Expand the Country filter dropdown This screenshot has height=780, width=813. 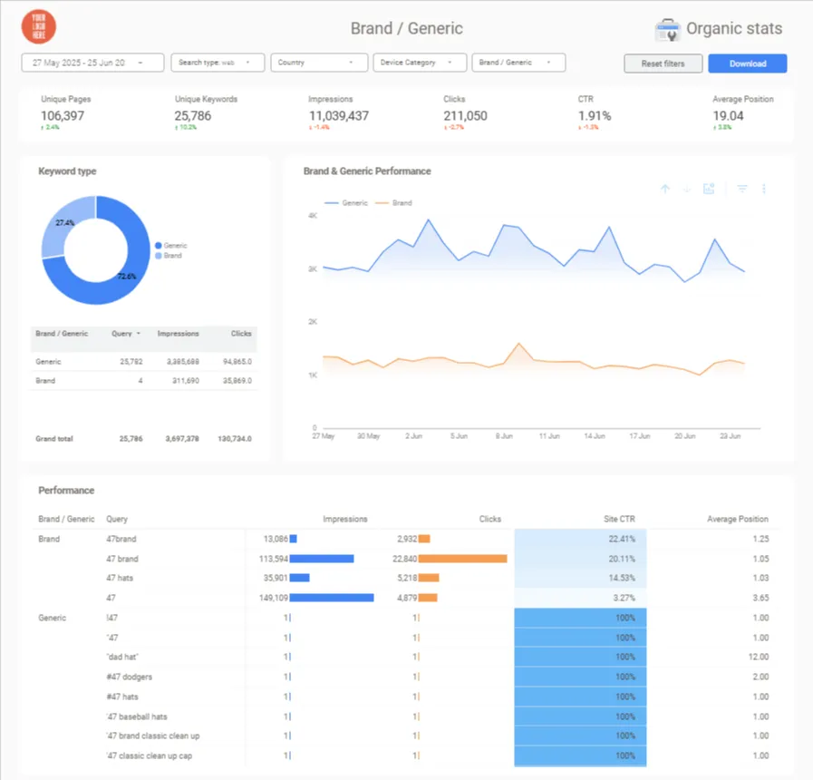point(319,63)
